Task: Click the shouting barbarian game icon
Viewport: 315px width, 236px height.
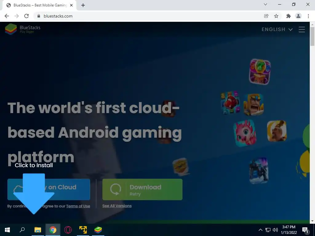Action: click(253, 104)
